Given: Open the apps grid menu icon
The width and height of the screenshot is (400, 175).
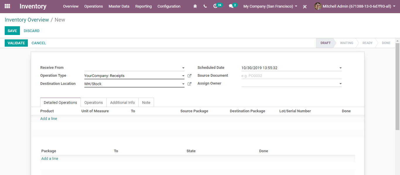Looking at the screenshot, I should pyautogui.click(x=7, y=6).
